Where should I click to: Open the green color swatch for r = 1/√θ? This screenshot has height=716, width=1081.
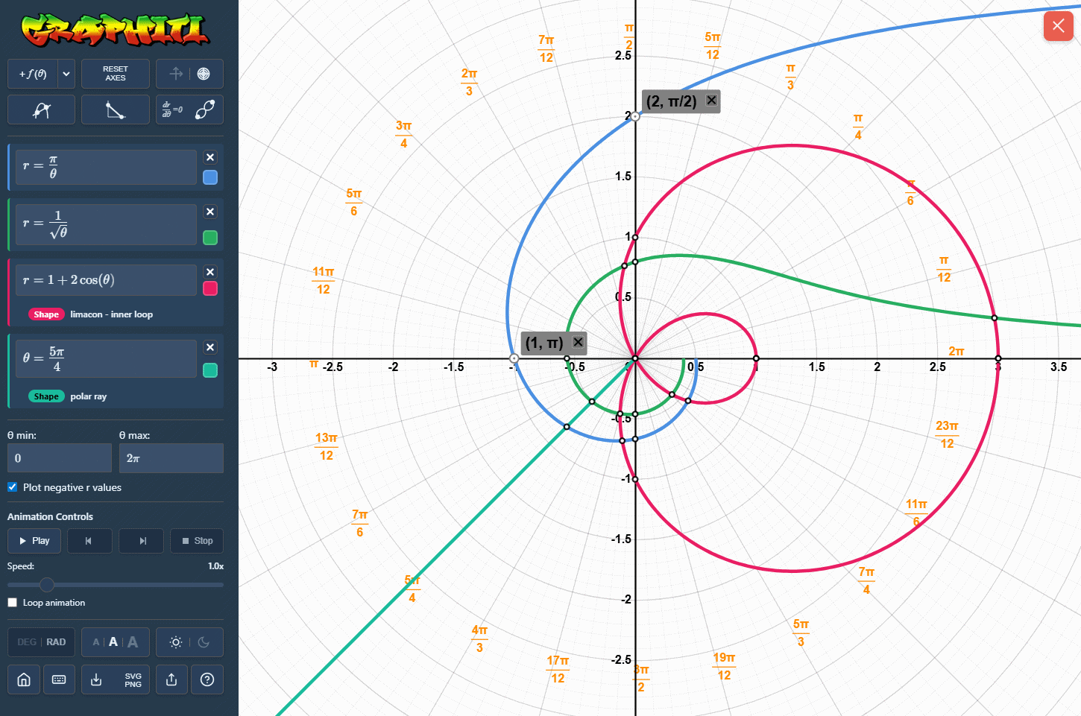pos(210,237)
